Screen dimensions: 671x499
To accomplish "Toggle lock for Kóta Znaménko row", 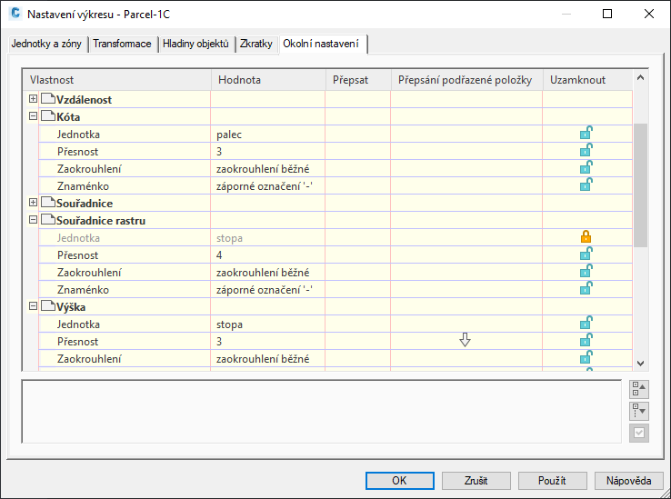I will click(586, 185).
